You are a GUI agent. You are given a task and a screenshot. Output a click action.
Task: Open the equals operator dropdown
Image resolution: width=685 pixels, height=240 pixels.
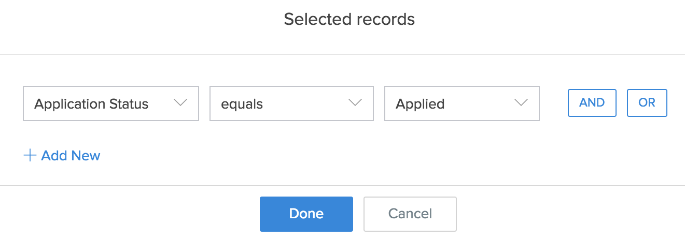point(291,103)
